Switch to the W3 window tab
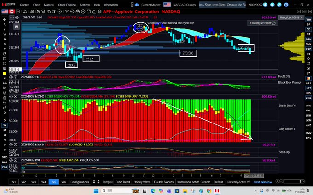The height and width of the screenshot is (195, 313). 34,182
